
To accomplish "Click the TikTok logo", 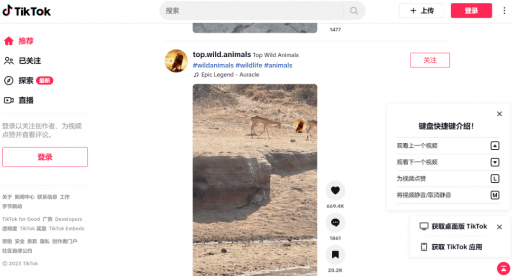I will click(27, 11).
